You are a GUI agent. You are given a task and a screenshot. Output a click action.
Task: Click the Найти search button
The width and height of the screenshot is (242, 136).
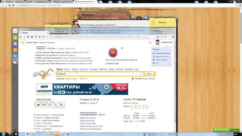click(149, 74)
